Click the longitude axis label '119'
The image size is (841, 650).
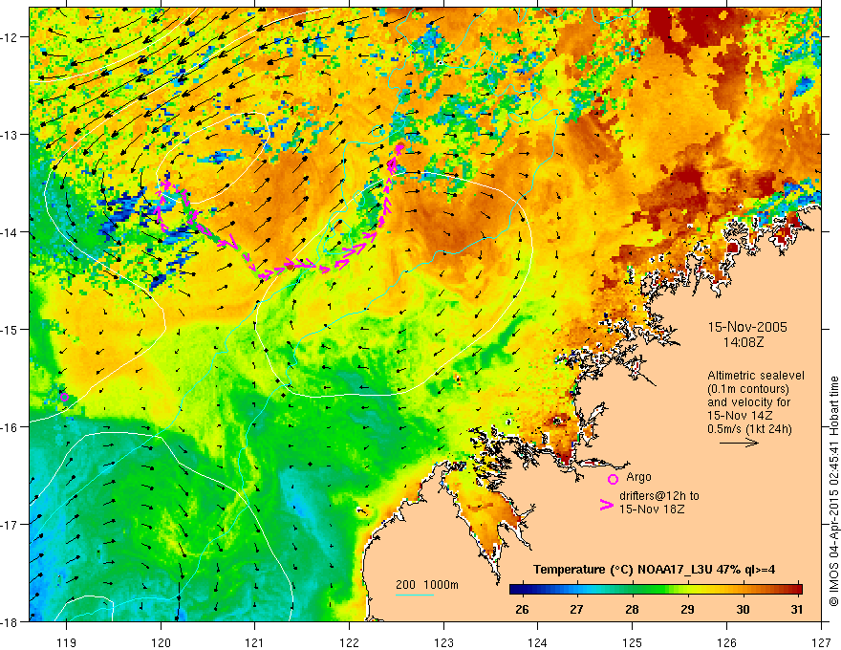click(x=66, y=643)
